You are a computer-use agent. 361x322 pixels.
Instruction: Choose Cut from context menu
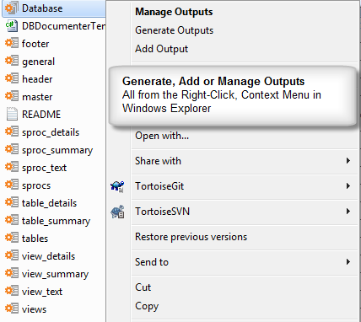coord(143,287)
